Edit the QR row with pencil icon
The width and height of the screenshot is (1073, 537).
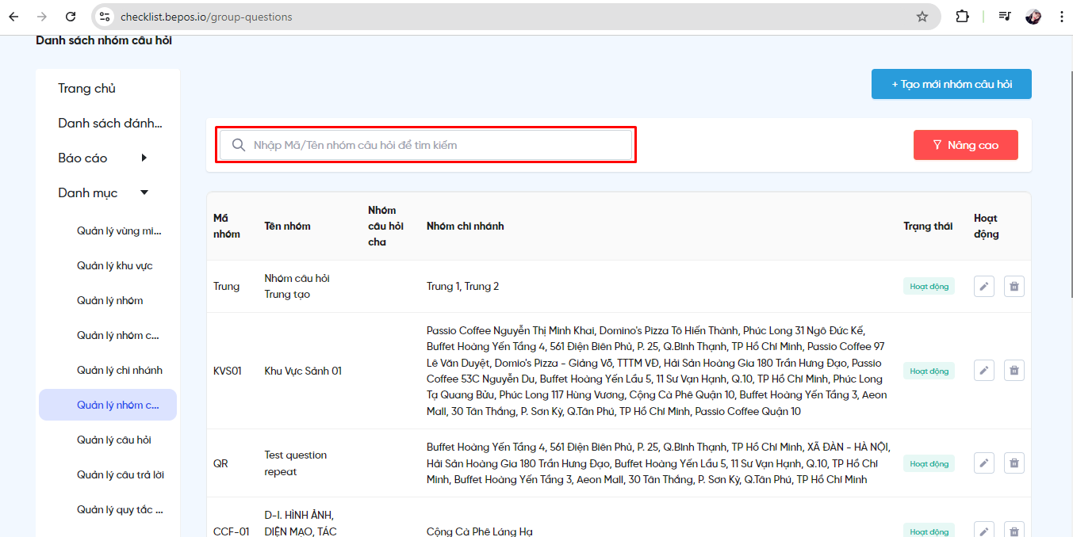pos(984,463)
